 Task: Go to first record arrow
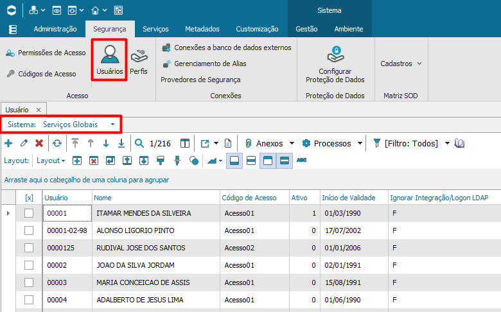[x=75, y=143]
